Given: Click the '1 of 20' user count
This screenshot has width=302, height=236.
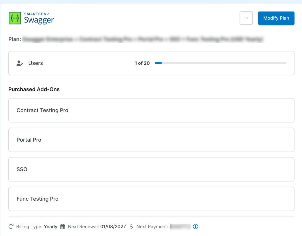Looking at the screenshot, I should (142, 63).
